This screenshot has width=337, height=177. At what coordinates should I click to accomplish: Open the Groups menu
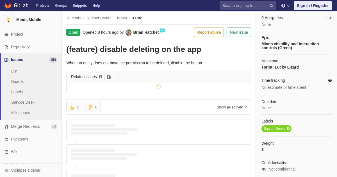61,6
